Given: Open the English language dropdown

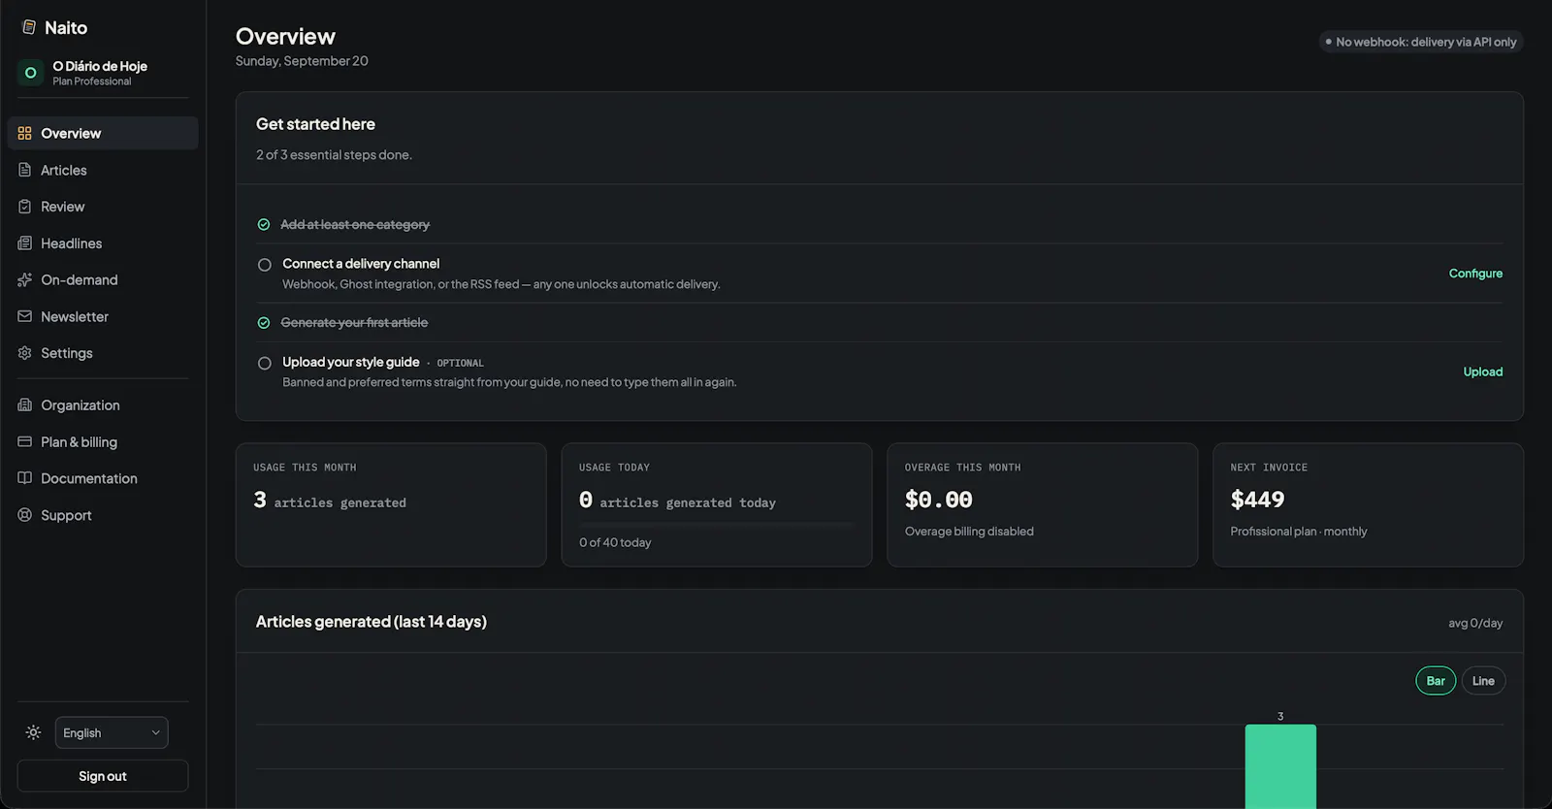Looking at the screenshot, I should [x=112, y=732].
